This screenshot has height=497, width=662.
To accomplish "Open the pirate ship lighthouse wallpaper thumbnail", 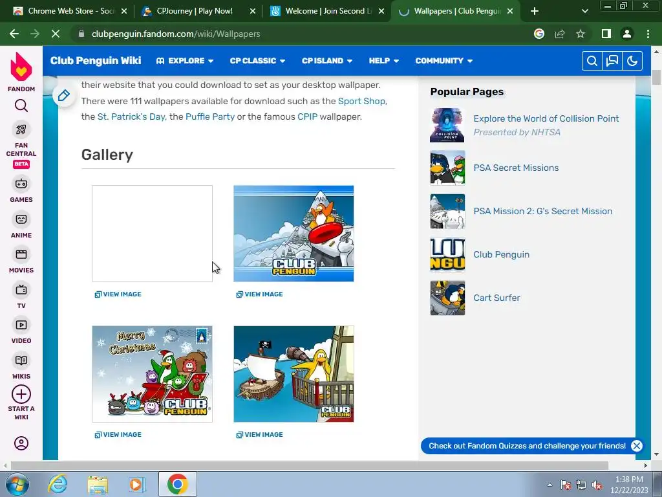I will [x=294, y=374].
